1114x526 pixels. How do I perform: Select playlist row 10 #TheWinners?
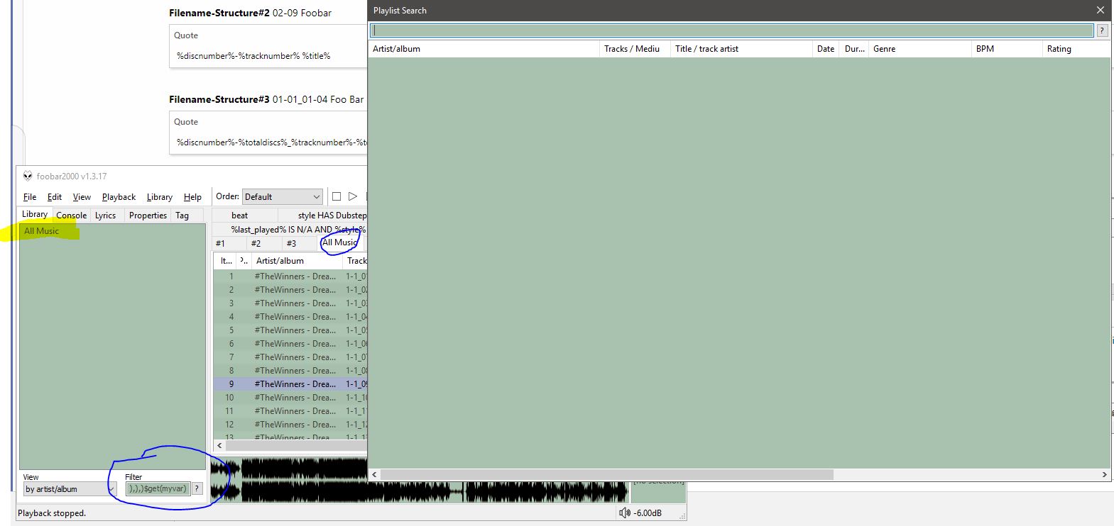pyautogui.click(x=290, y=398)
